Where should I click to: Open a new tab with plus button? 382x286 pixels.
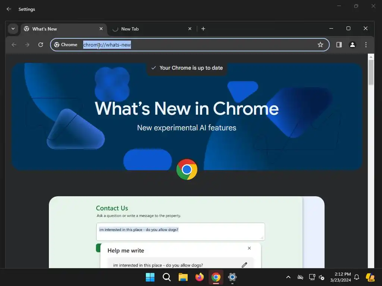point(203,29)
